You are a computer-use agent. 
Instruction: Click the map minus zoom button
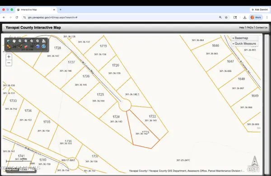[x=9, y=63]
